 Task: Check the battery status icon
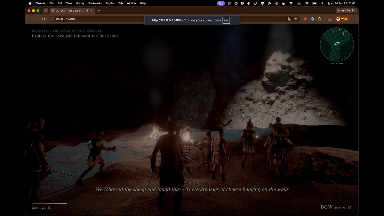[x=315, y=3]
